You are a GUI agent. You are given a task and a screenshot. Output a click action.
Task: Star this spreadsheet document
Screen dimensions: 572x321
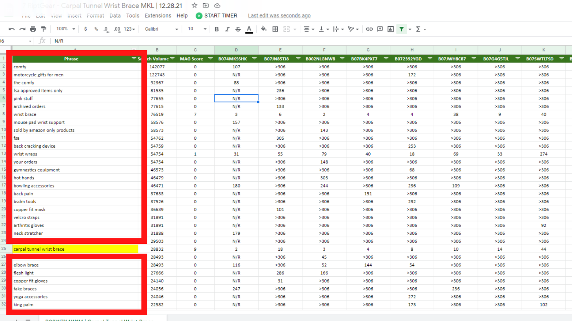coord(195,5)
